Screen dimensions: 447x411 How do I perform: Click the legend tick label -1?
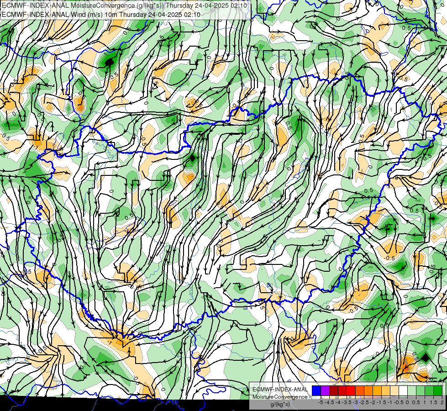390,402
